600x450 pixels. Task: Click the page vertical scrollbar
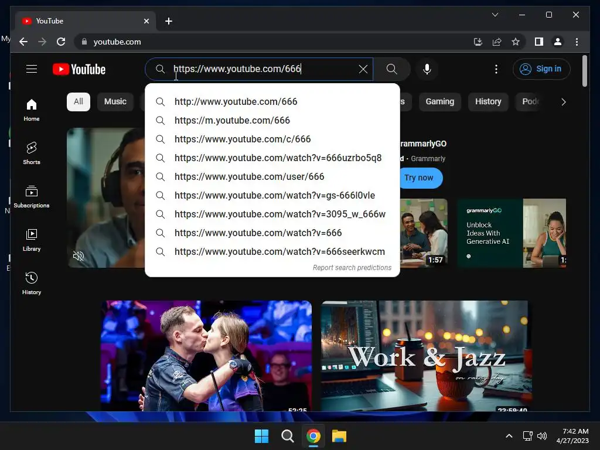(584, 71)
